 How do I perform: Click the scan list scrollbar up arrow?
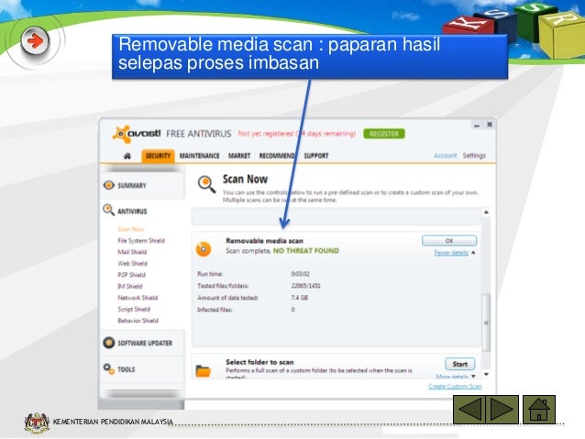pyautogui.click(x=486, y=213)
